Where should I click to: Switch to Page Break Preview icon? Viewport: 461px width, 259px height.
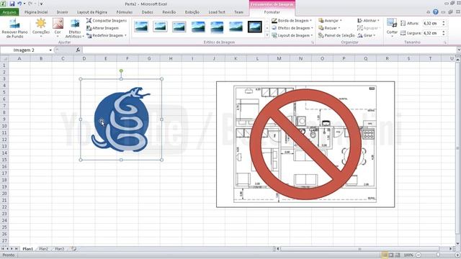point(397,255)
